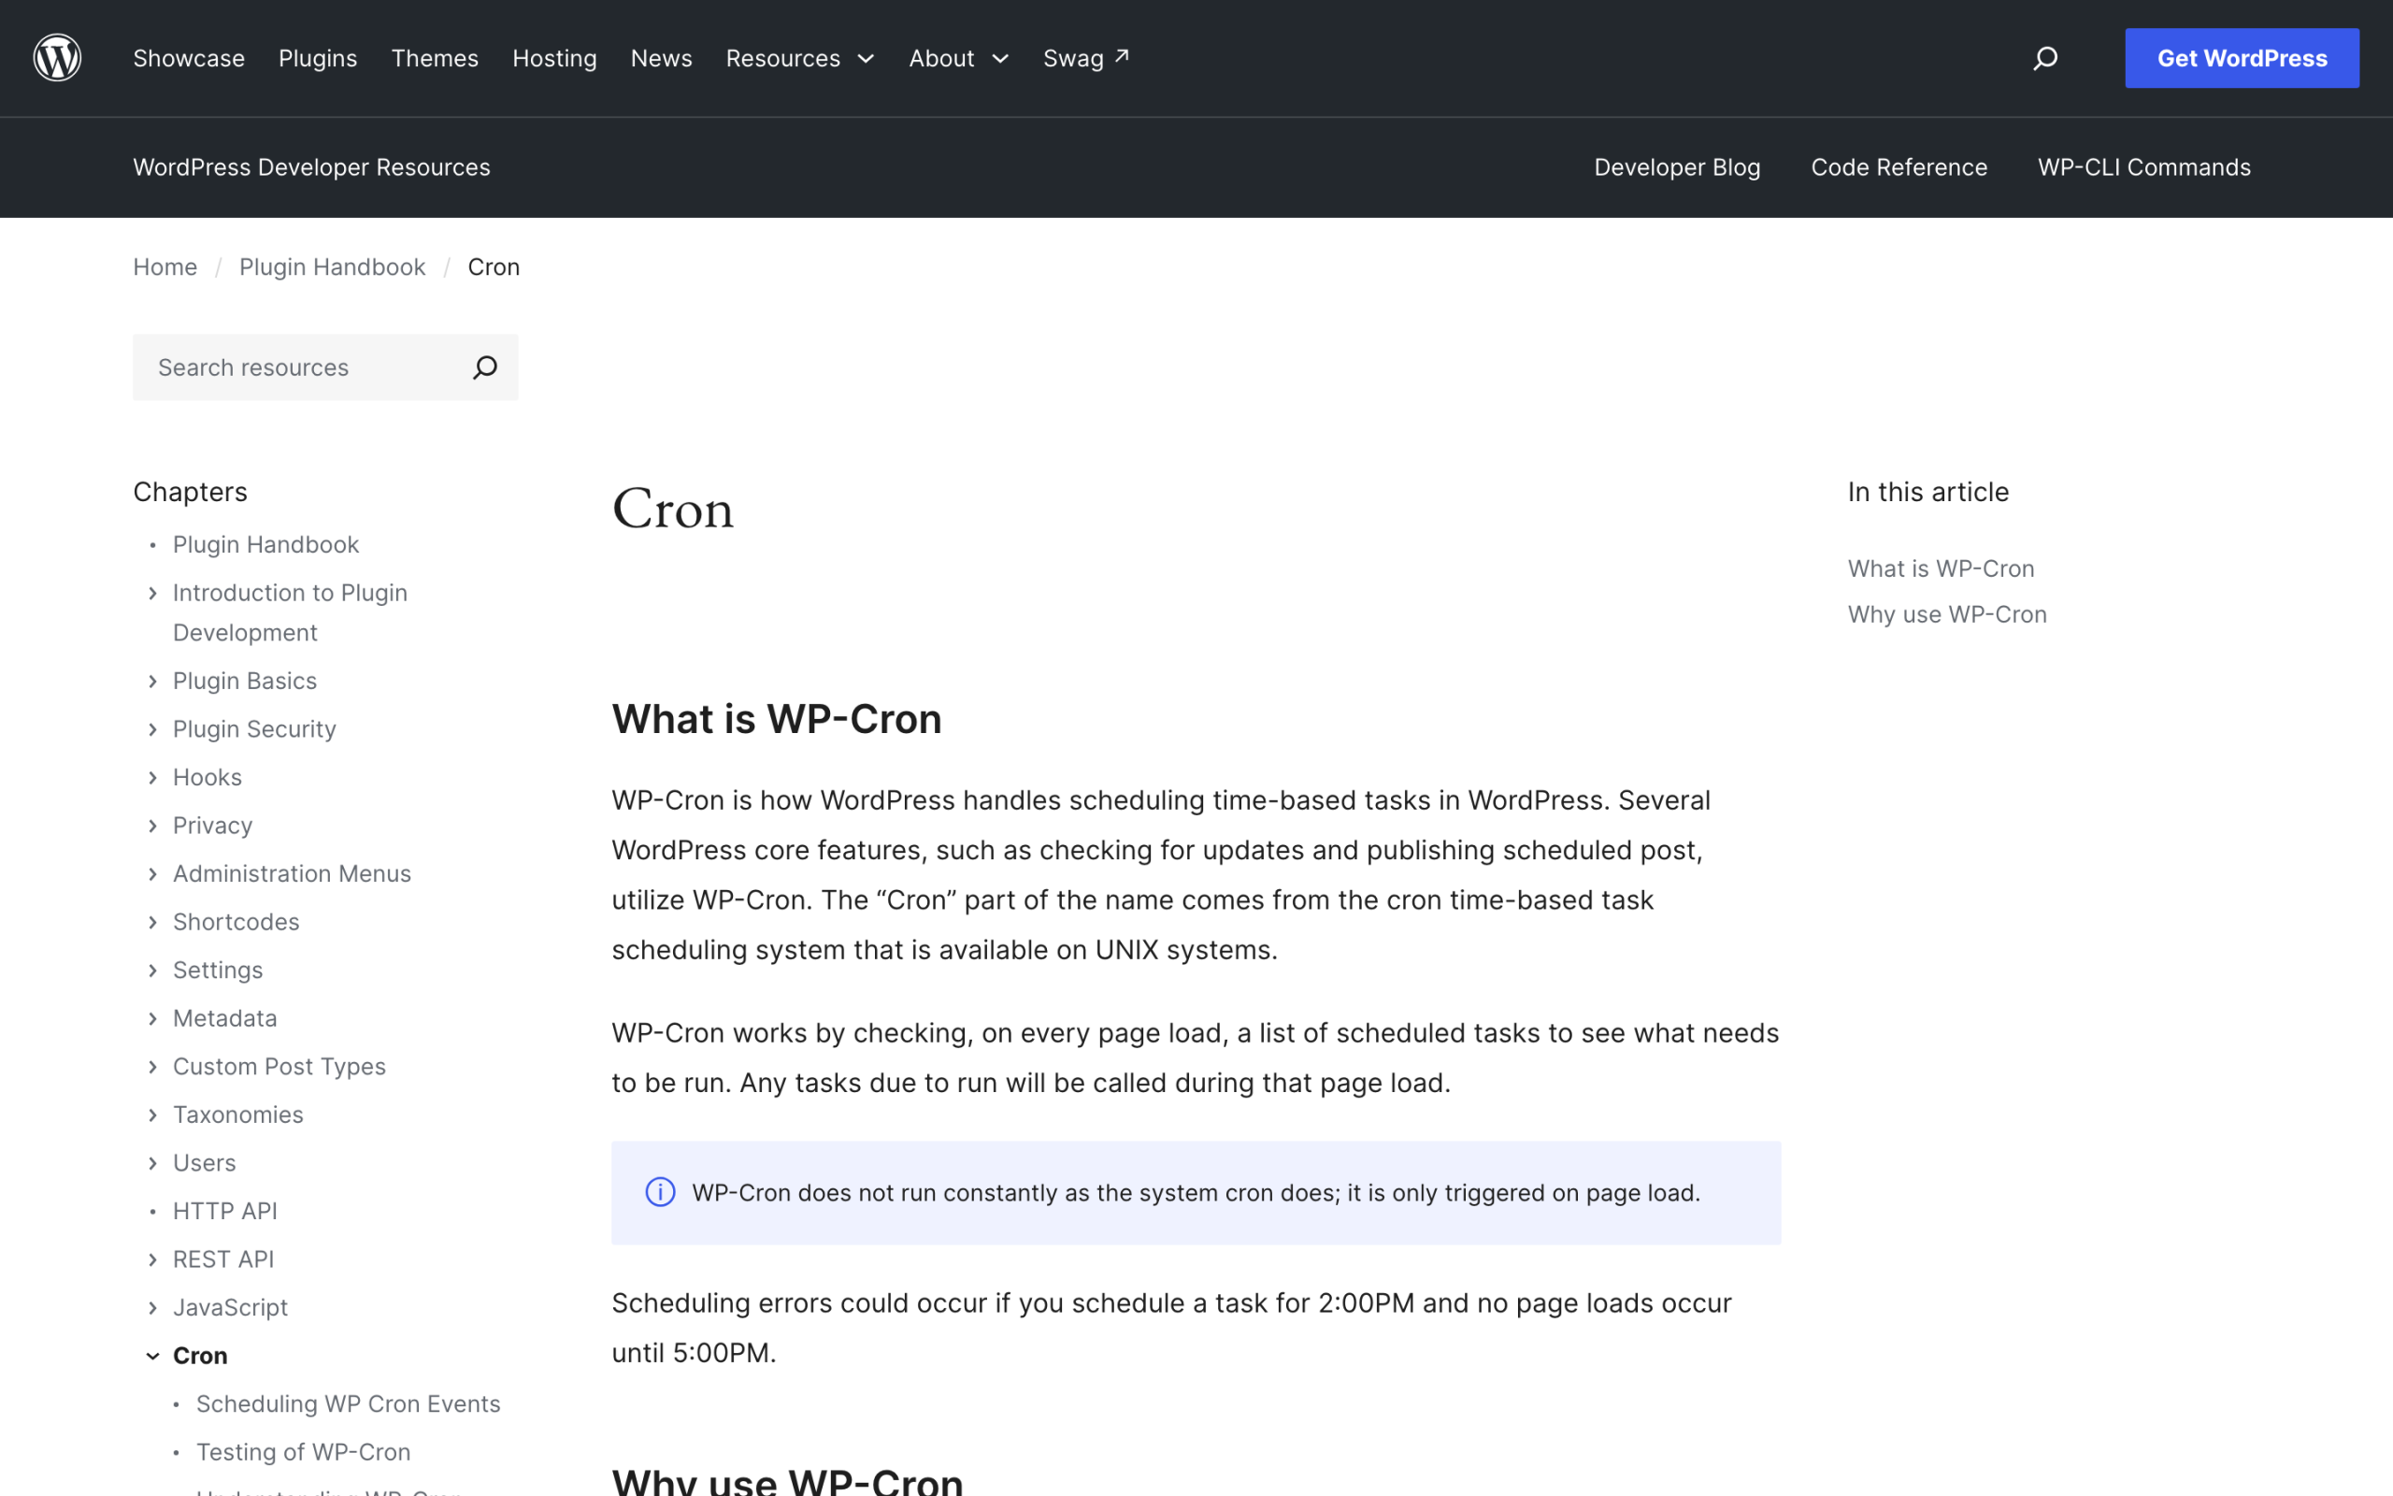Expand the Shortcodes chapter chevron
The width and height of the screenshot is (2393, 1496).
(152, 922)
